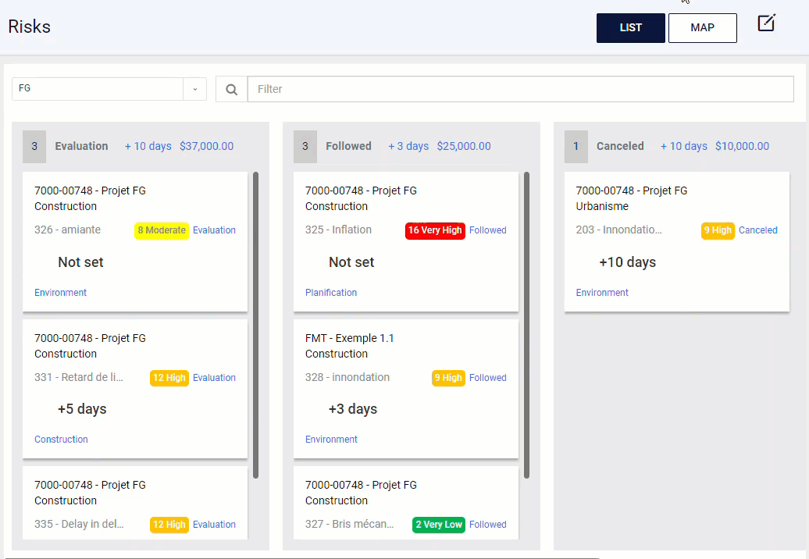Click Evaluation status link on risk 335
The width and height of the screenshot is (809, 559).
(x=214, y=525)
